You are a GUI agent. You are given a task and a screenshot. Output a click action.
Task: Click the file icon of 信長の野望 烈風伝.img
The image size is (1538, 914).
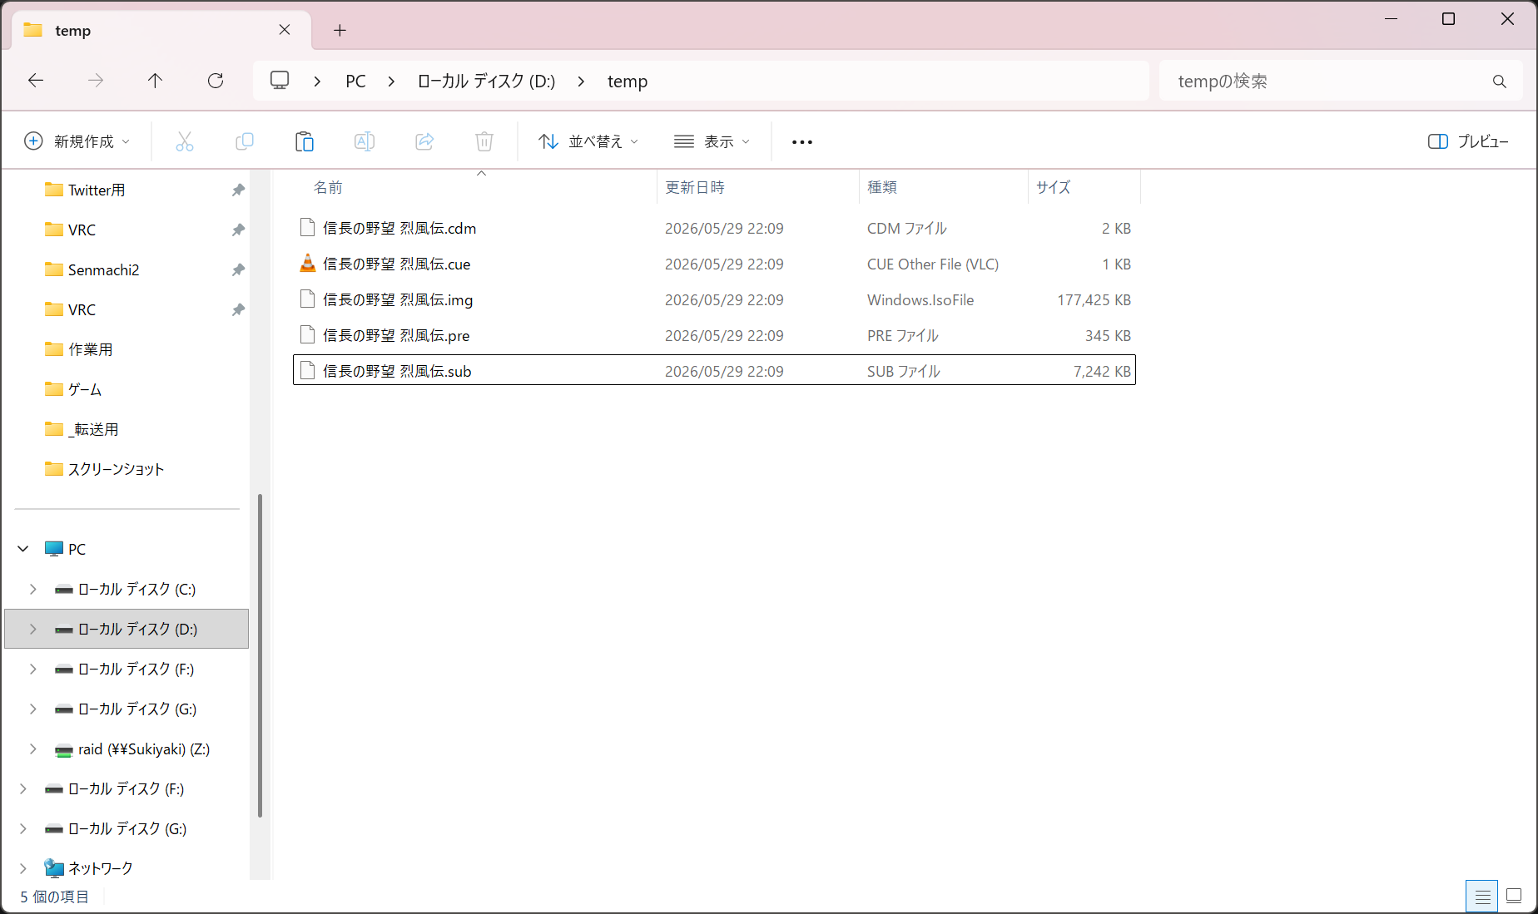pos(307,299)
